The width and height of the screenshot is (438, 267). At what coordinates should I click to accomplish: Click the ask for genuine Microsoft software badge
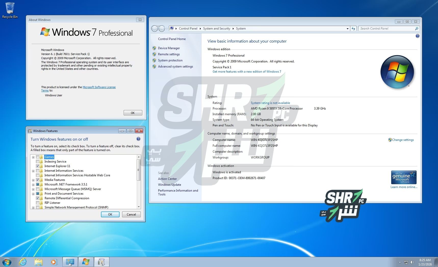pyautogui.click(x=404, y=177)
